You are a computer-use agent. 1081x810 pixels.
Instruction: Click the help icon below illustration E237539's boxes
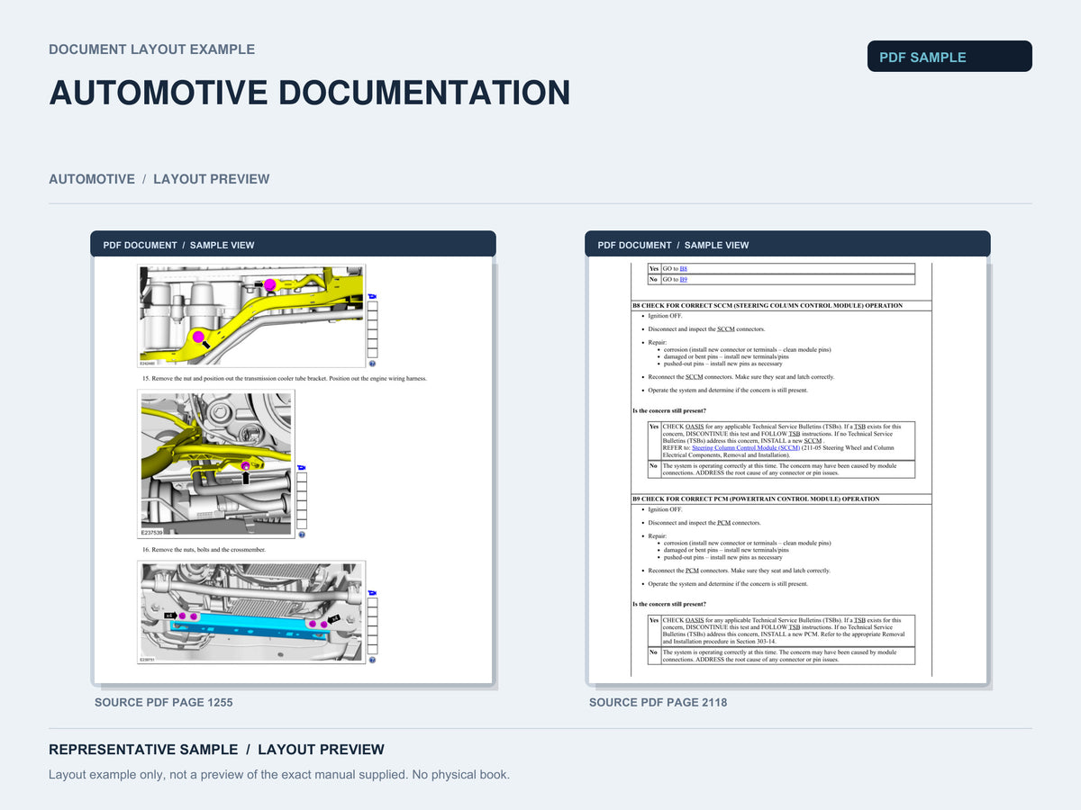click(x=302, y=535)
